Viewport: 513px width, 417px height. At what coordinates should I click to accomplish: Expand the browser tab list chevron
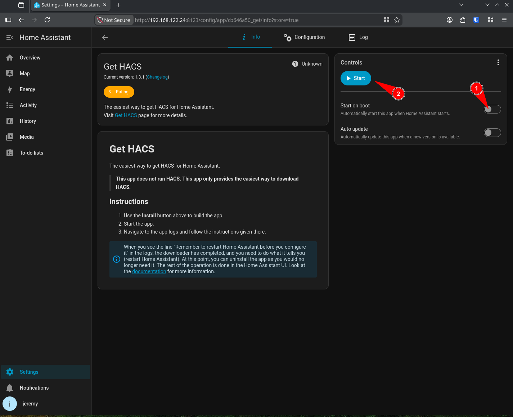click(461, 5)
